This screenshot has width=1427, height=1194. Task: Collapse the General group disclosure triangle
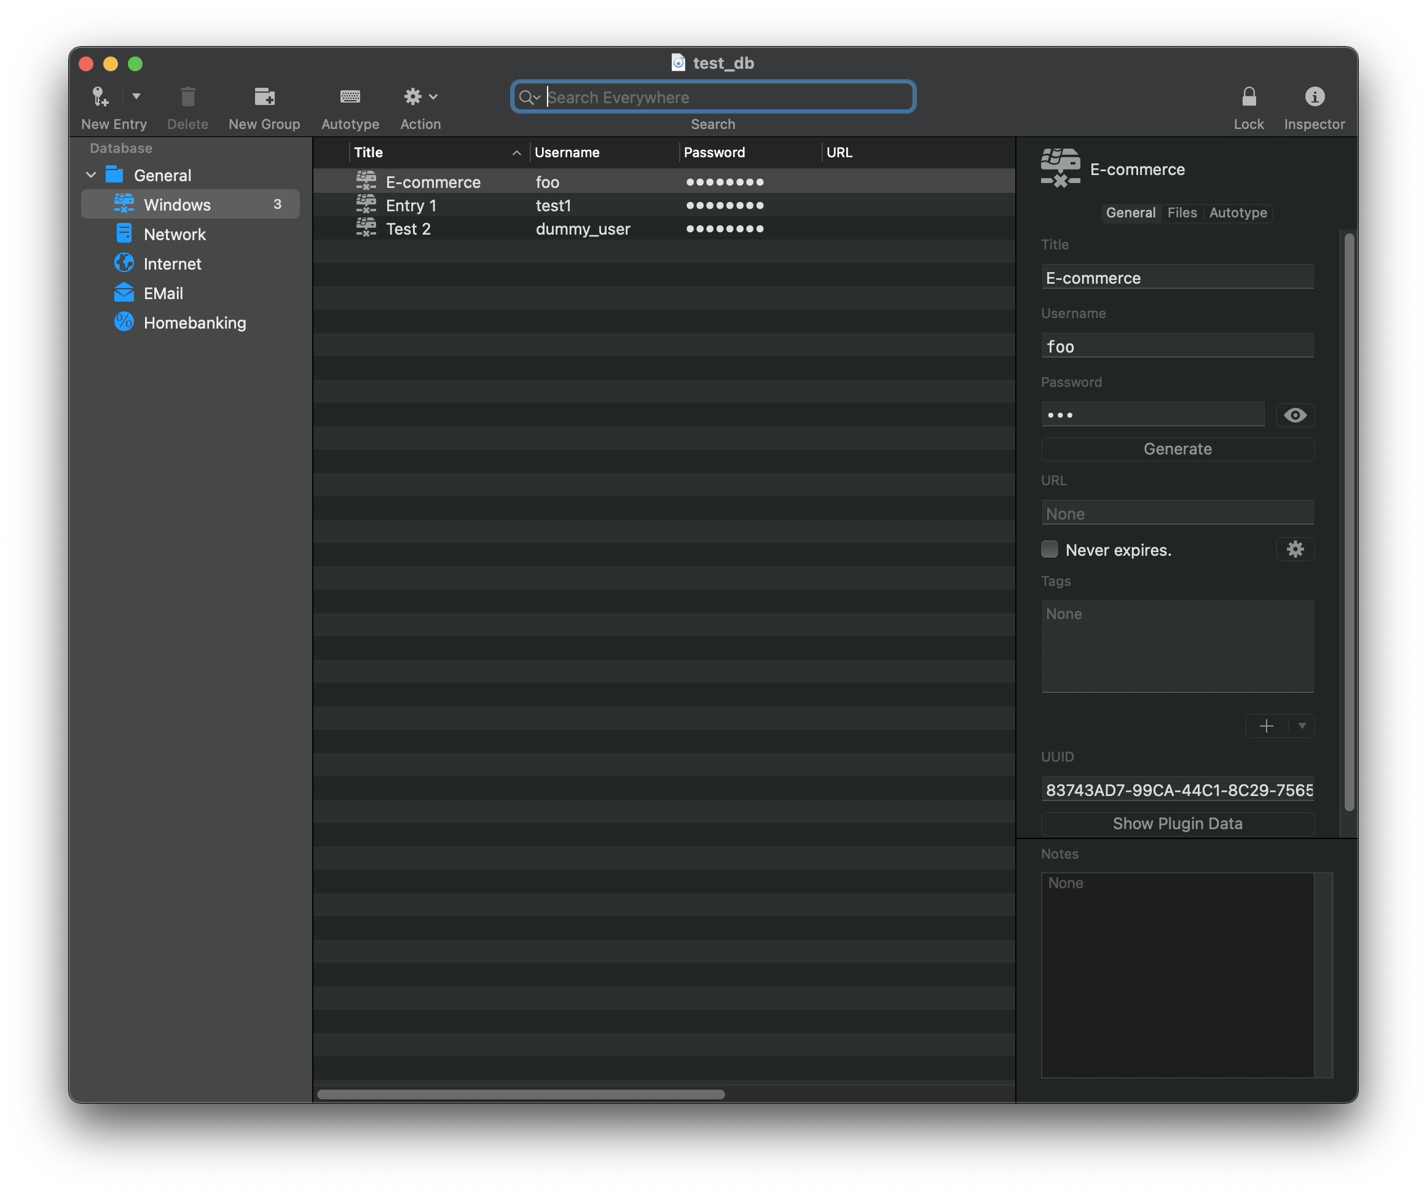90,174
